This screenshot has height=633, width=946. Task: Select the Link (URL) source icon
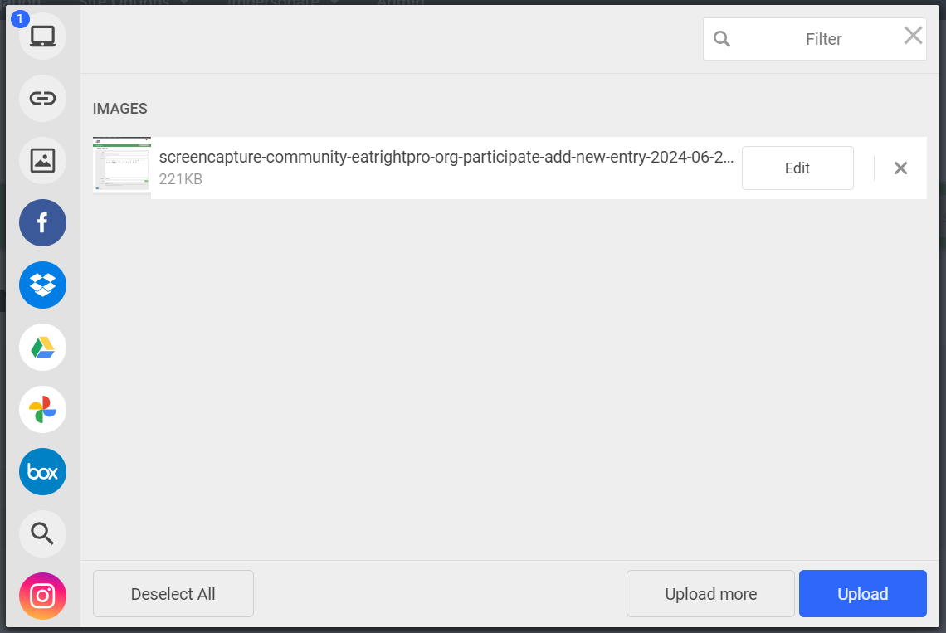[42, 99]
